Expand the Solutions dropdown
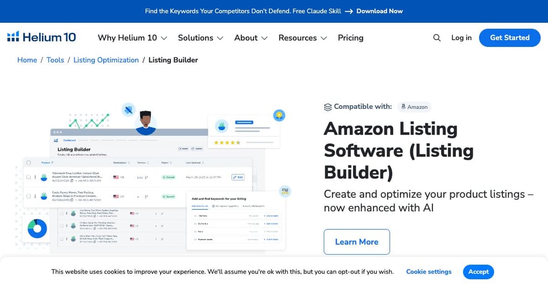Image resolution: width=548 pixels, height=287 pixels. click(200, 37)
